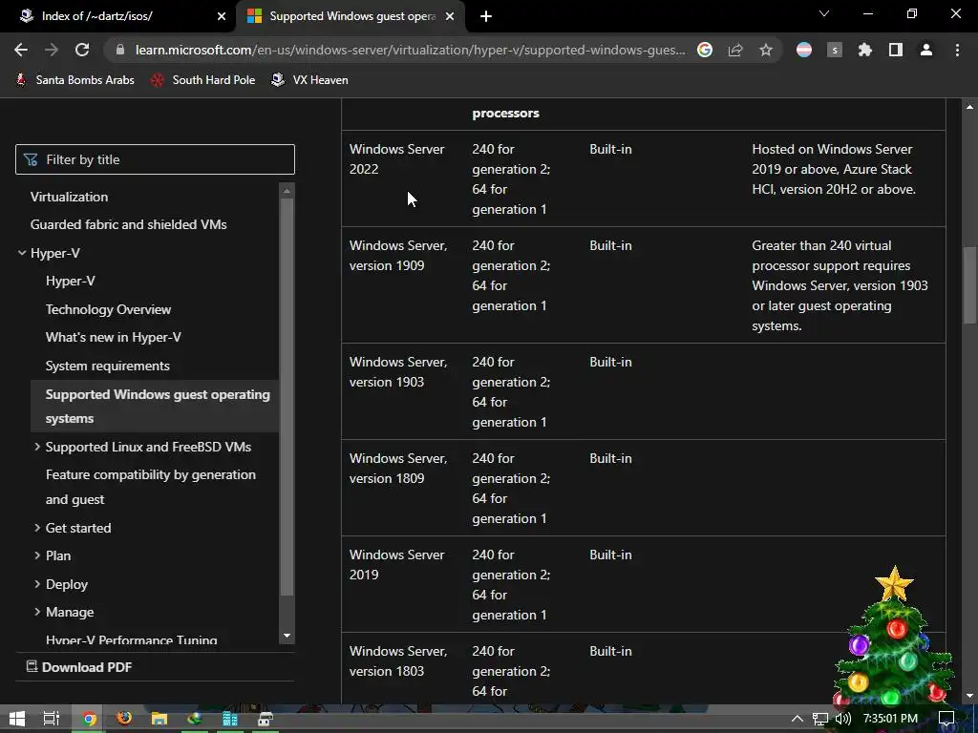The height and width of the screenshot is (733, 978).
Task: Open the Extensions puzzle piece menu
Action: (865, 50)
